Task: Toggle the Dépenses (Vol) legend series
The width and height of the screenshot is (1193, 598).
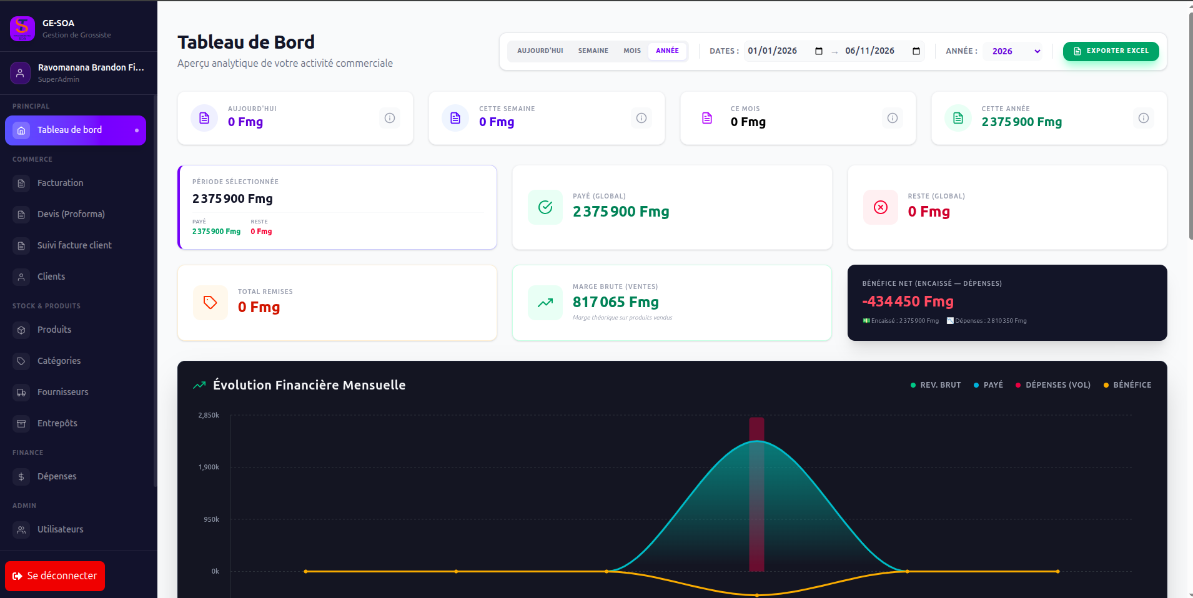Action: [x=1053, y=385]
